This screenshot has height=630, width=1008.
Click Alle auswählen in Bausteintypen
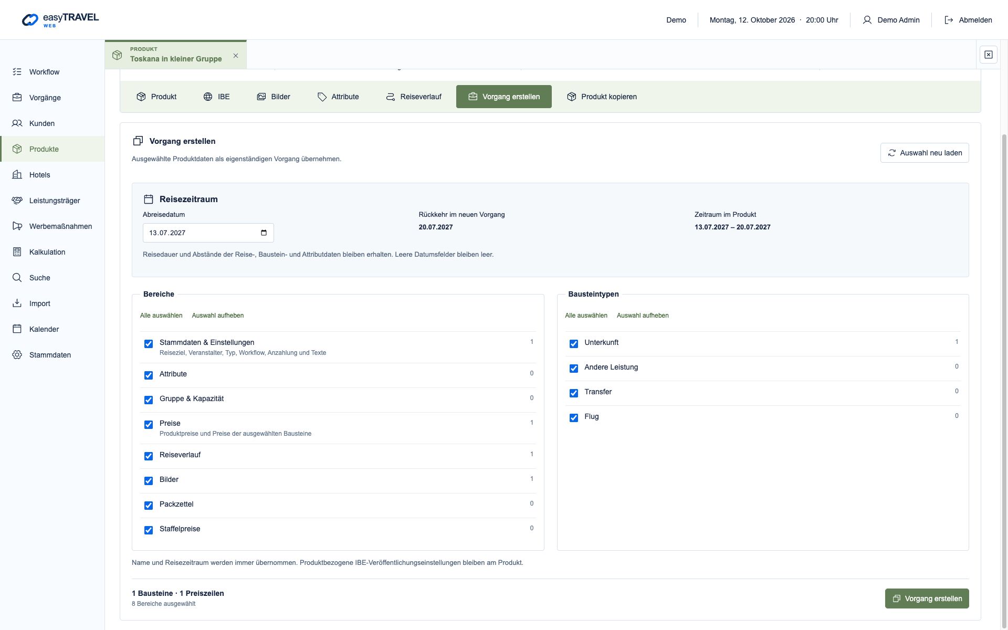pyautogui.click(x=586, y=316)
